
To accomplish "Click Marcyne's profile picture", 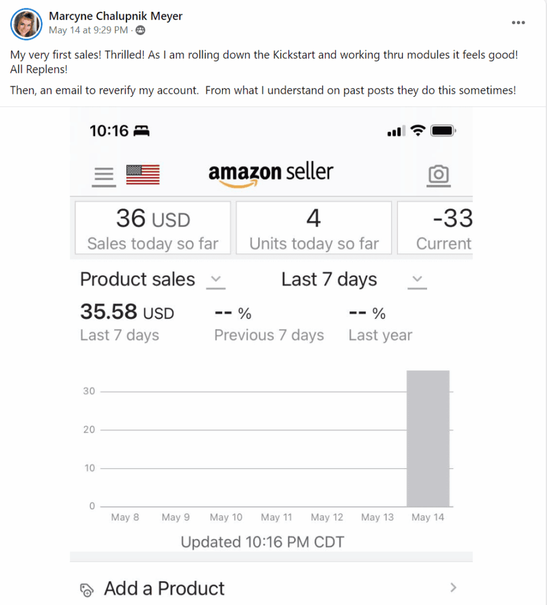I will (27, 24).
